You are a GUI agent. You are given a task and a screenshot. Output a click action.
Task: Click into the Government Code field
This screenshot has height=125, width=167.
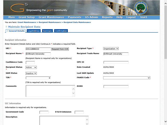tap(44, 112)
